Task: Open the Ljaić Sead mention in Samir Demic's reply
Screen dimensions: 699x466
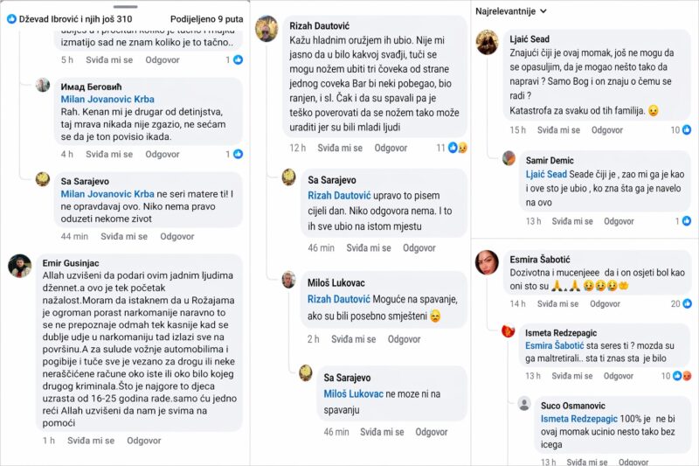Action: click(550, 175)
